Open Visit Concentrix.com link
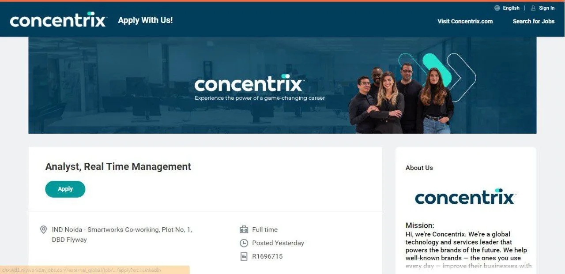 tap(465, 21)
